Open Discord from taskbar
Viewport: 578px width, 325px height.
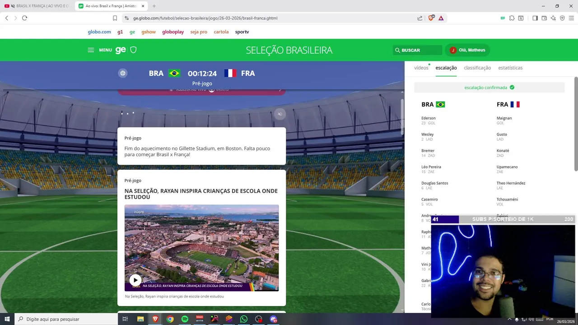(x=273, y=319)
